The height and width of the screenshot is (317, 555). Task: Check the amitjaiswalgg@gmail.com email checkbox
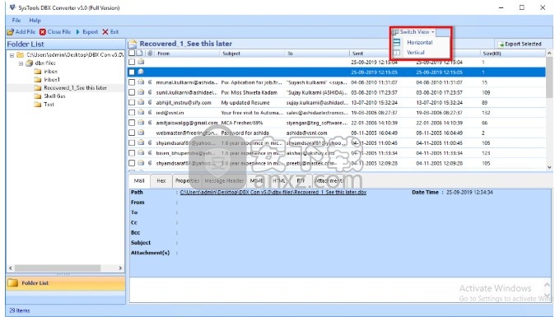click(132, 123)
